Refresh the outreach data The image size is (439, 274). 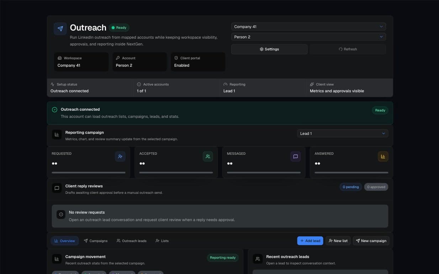[x=348, y=49]
